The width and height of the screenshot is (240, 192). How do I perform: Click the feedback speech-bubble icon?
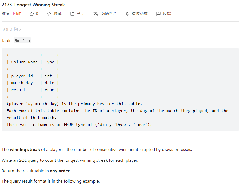(x=159, y=14)
